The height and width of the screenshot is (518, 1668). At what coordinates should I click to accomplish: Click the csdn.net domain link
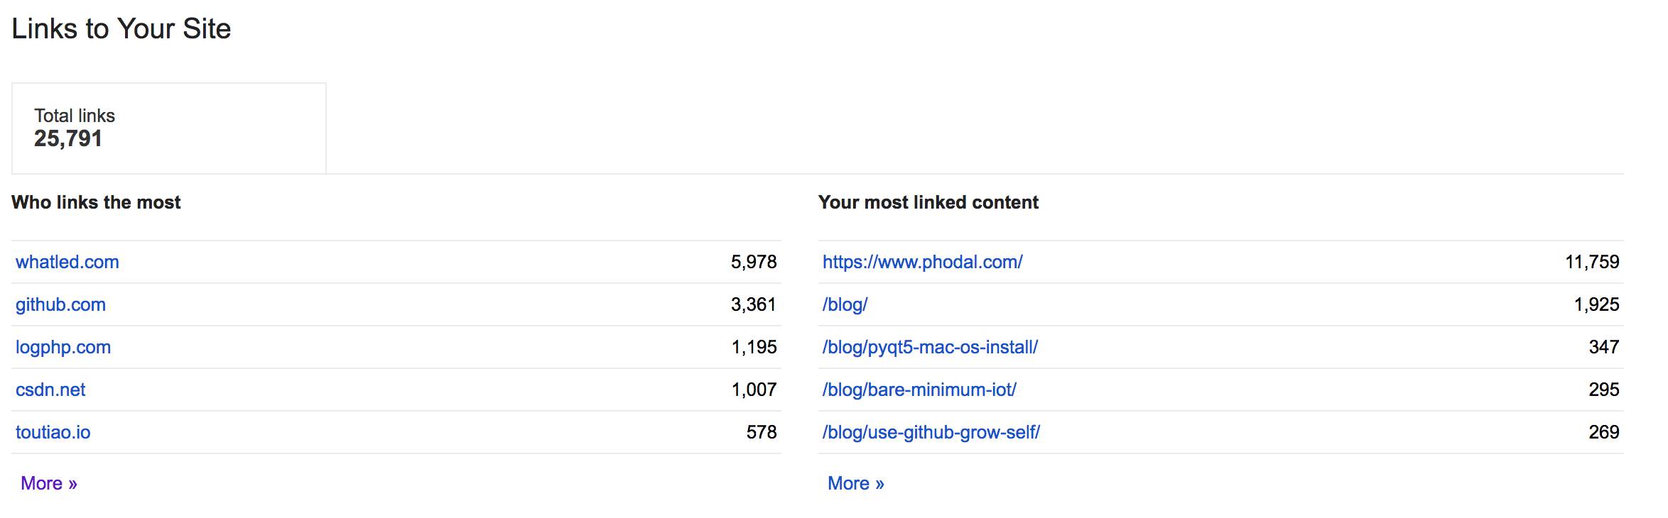[x=50, y=390]
